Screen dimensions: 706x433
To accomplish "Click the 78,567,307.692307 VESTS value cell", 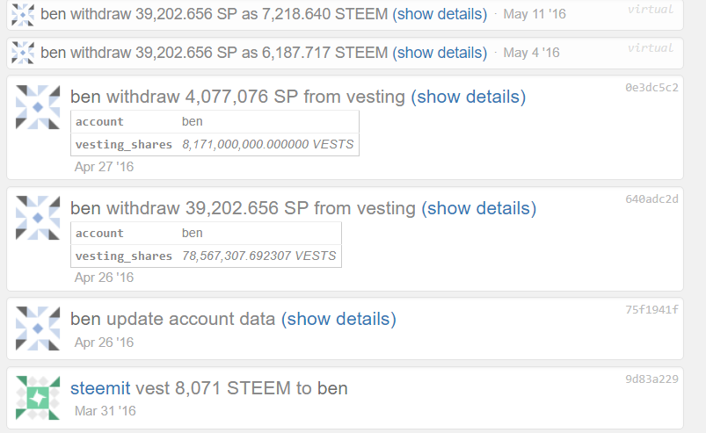I will [258, 256].
